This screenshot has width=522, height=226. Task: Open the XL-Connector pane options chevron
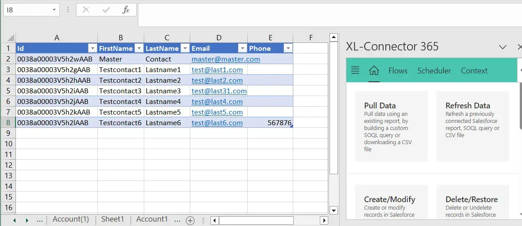(503, 46)
